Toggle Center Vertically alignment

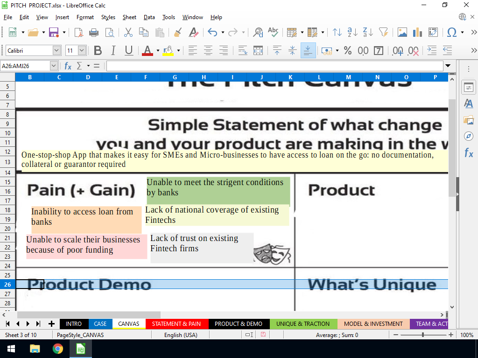(292, 50)
